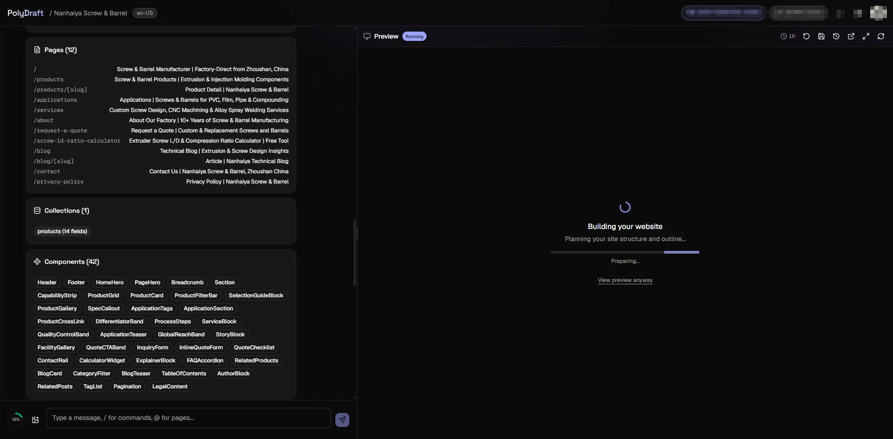Click View preview anyway link
The image size is (893, 439).
[x=625, y=280]
